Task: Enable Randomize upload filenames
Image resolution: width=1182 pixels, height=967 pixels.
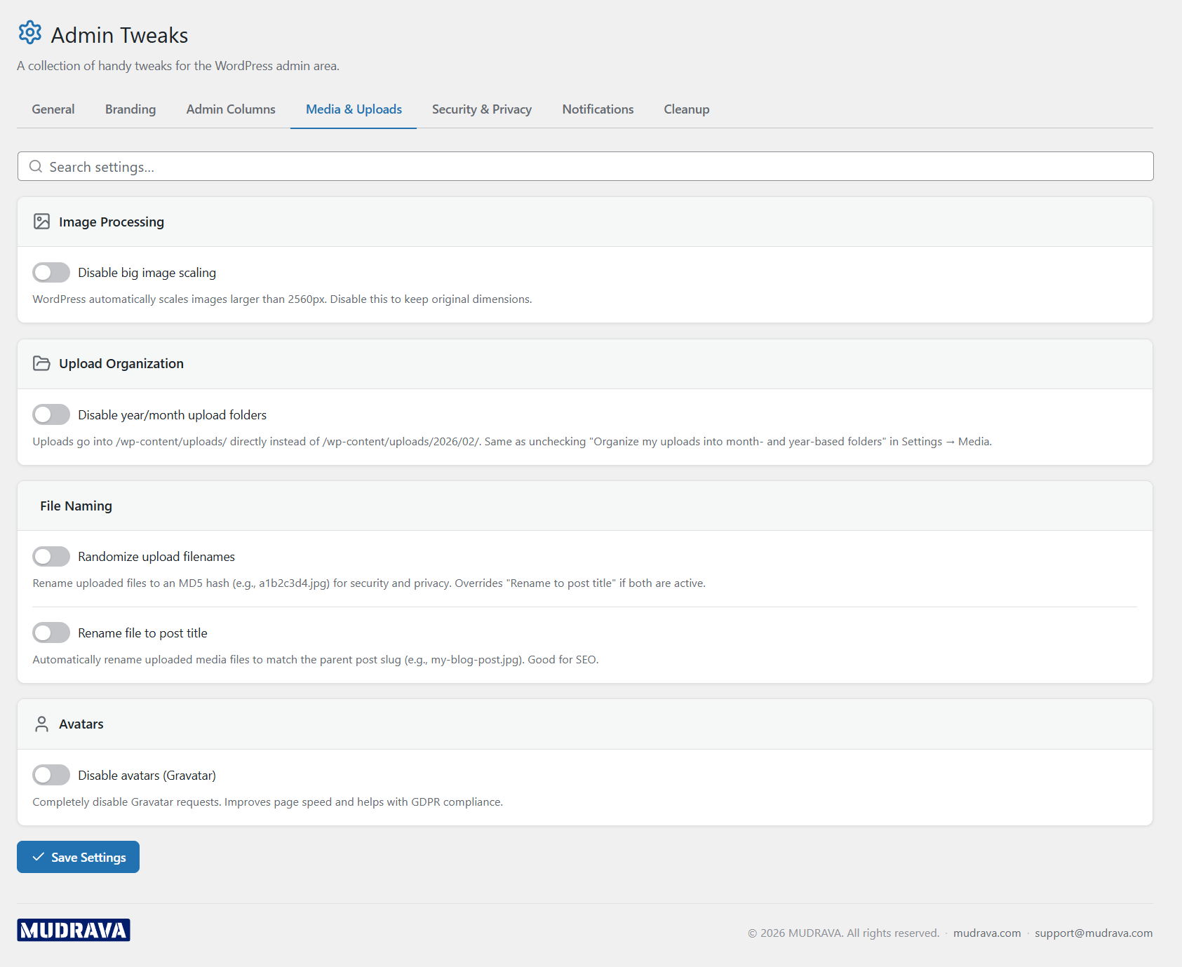Action: tap(51, 556)
